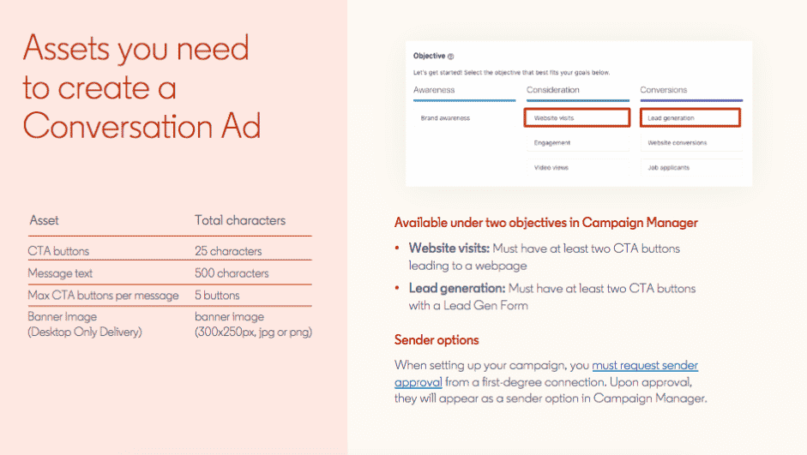Click the word approval in the link
This screenshot has height=455, width=807.
(x=418, y=382)
